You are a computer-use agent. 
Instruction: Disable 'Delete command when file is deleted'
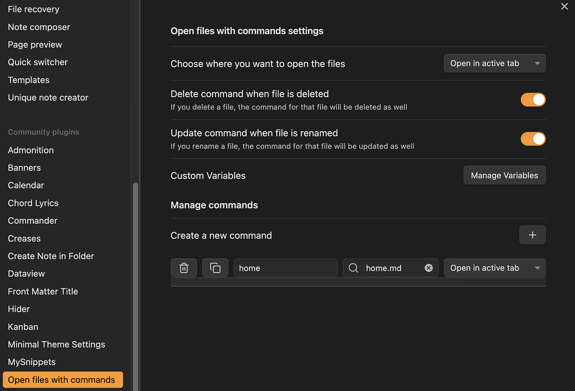coord(533,99)
